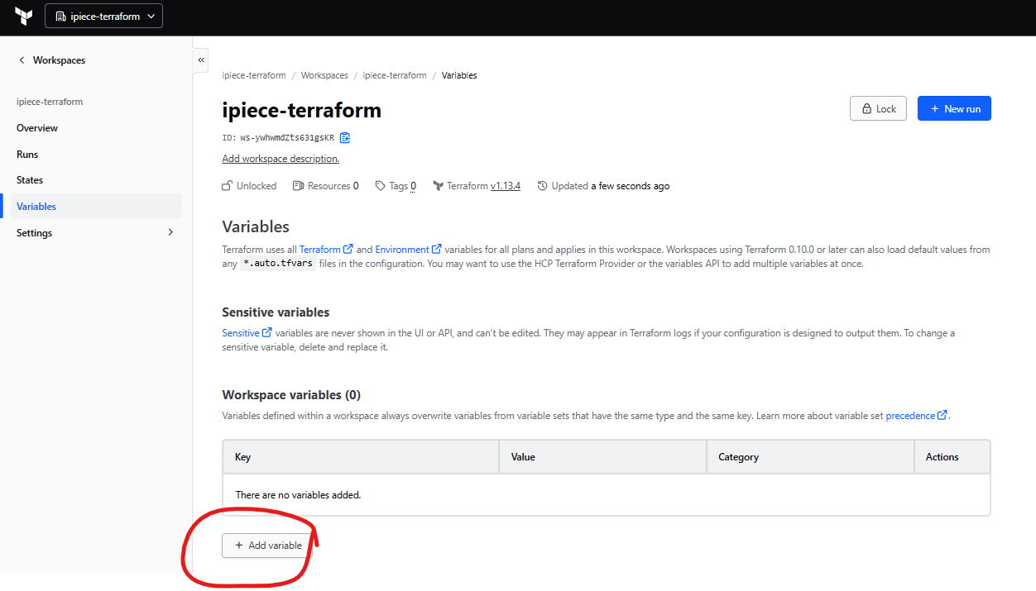
Task: Open the Environment variables documentation link
Action: (x=408, y=250)
